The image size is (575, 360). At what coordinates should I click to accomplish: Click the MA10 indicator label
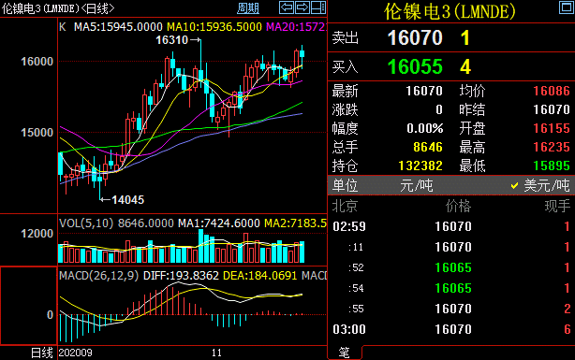[214, 27]
